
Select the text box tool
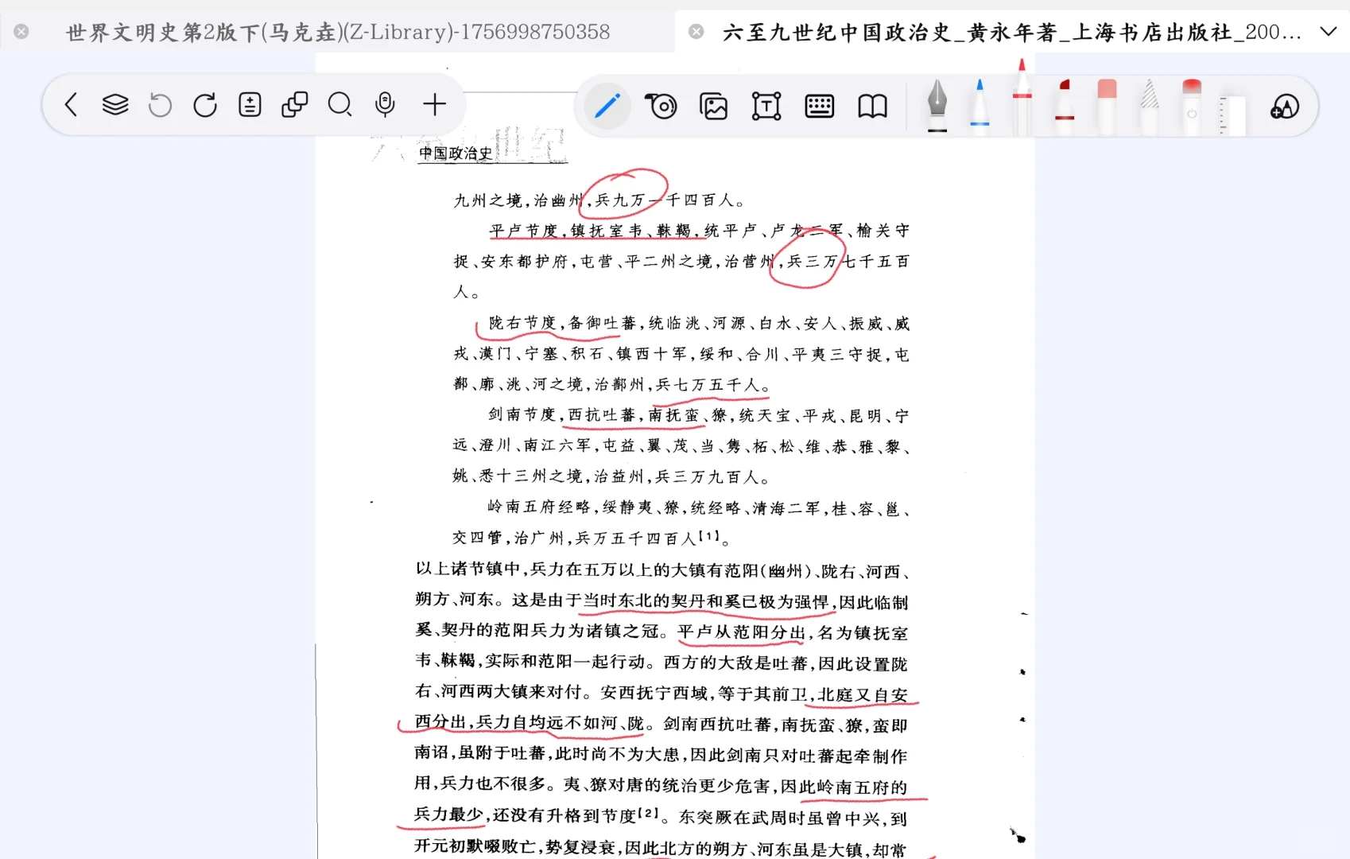766,106
